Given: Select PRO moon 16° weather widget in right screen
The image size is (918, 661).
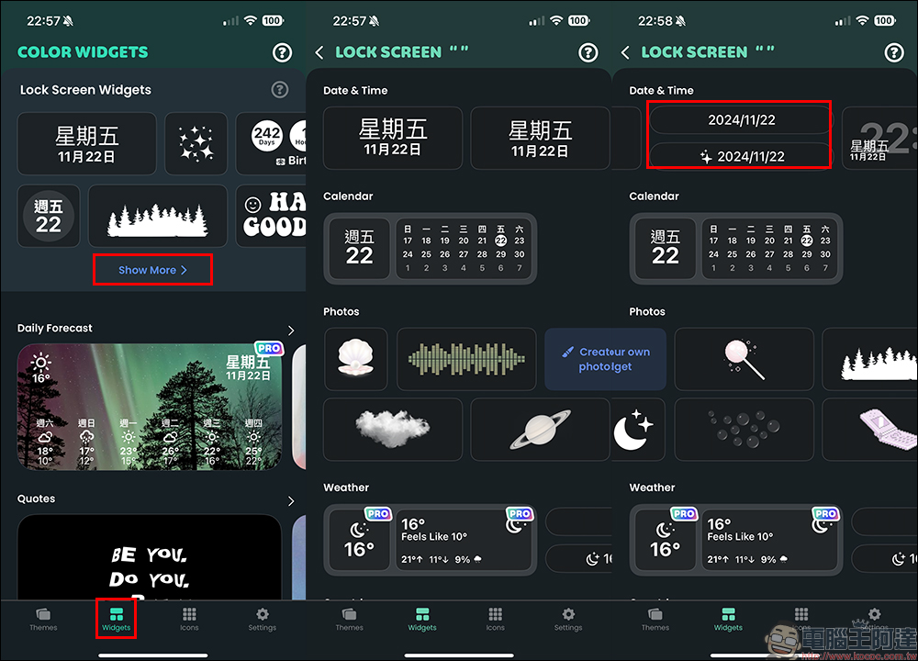Looking at the screenshot, I should [x=666, y=540].
